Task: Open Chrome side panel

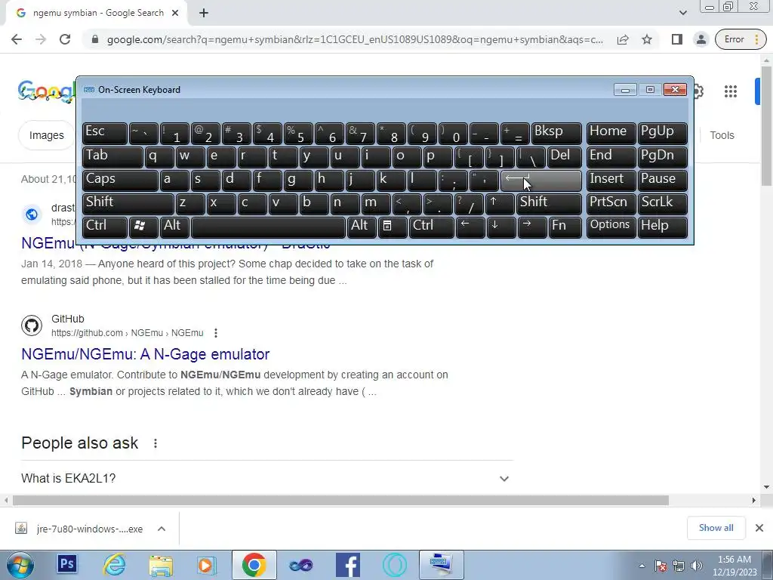Action: (677, 39)
